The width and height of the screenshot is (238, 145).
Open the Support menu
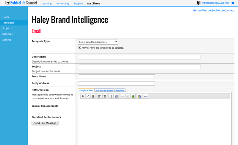[78, 4]
